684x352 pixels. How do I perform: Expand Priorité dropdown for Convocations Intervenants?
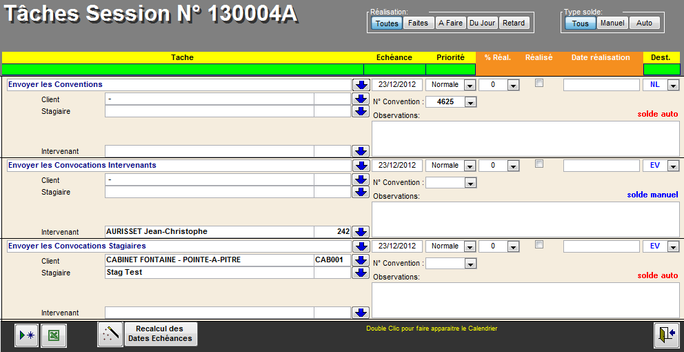[470, 166]
